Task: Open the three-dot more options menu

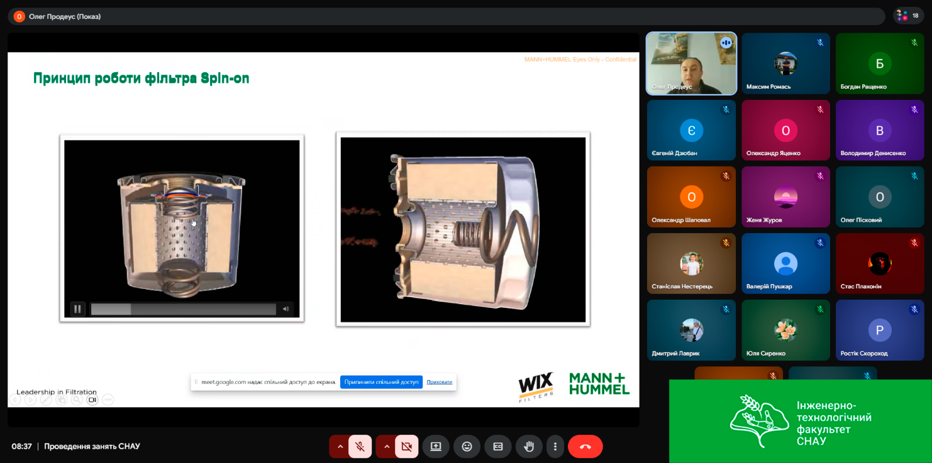Action: [x=555, y=447]
